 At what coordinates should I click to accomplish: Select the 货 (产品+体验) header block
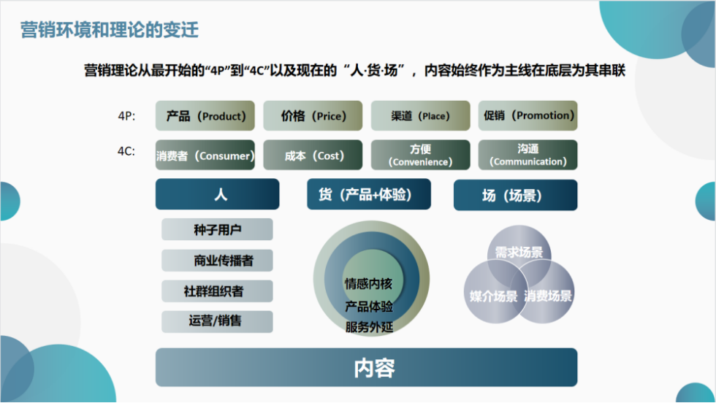[368, 194]
